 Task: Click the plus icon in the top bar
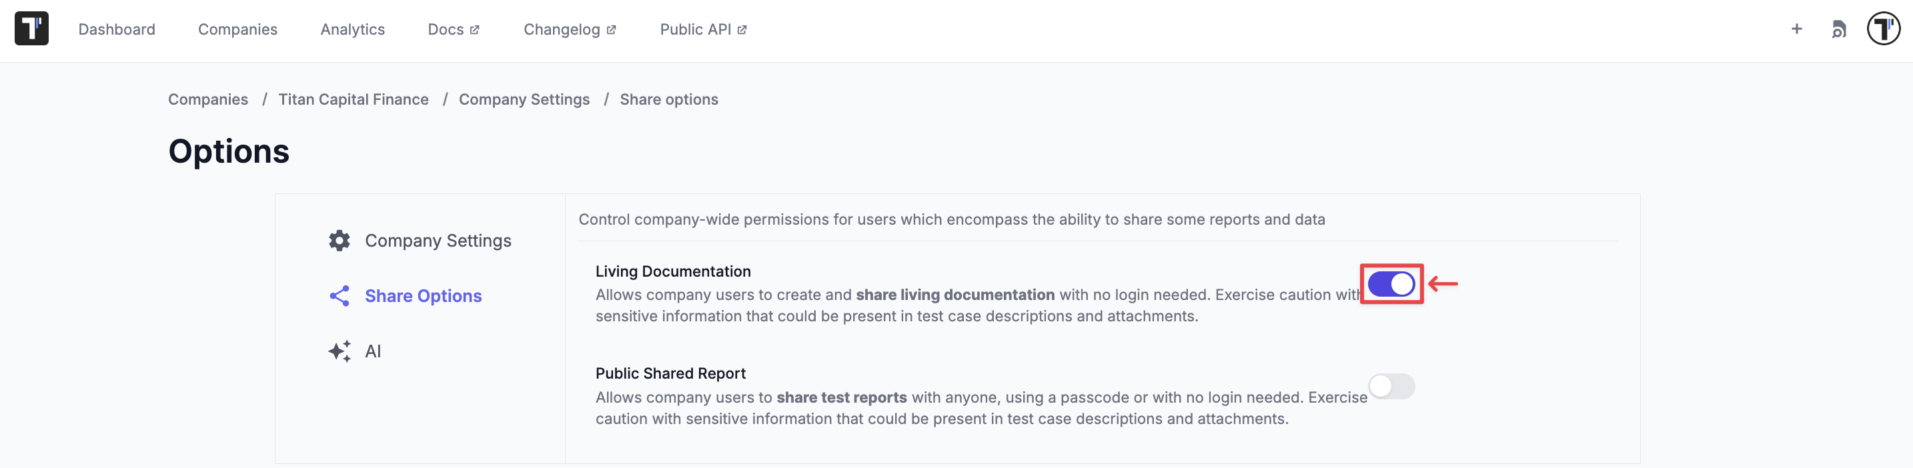[1796, 29]
